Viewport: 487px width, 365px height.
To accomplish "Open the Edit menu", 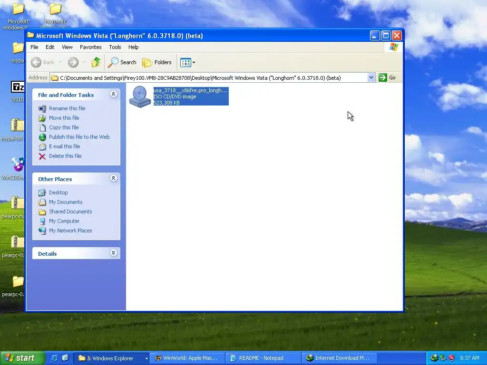I will click(49, 47).
